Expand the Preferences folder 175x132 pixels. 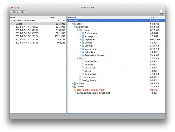point(80,33)
